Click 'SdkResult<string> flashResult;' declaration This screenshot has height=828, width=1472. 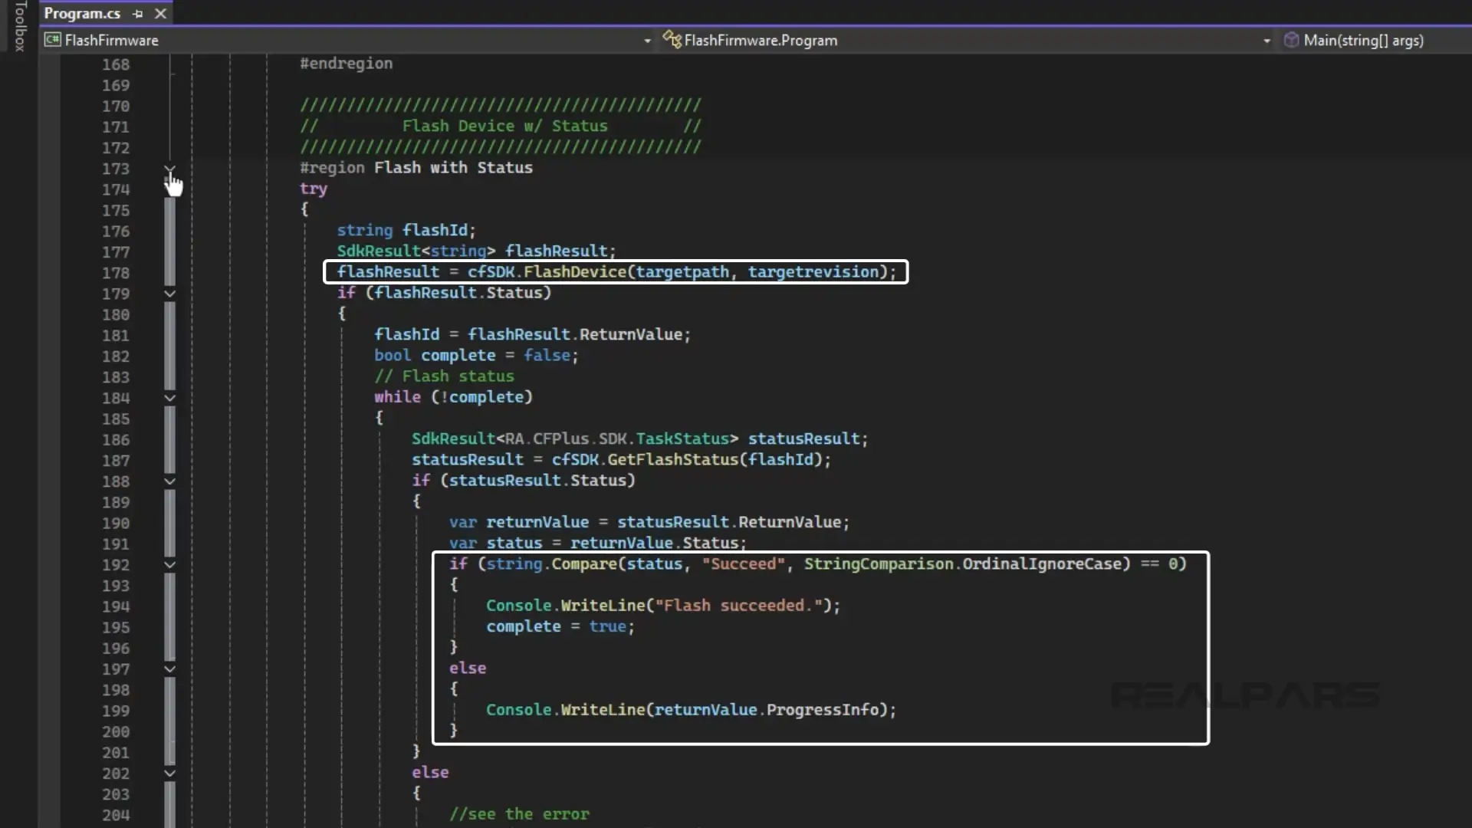(x=476, y=251)
